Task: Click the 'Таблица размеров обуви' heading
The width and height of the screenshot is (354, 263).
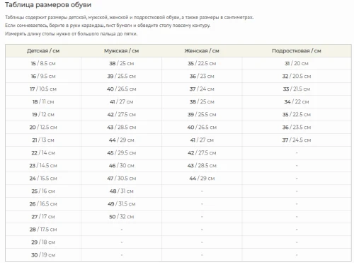Action: tap(48, 5)
